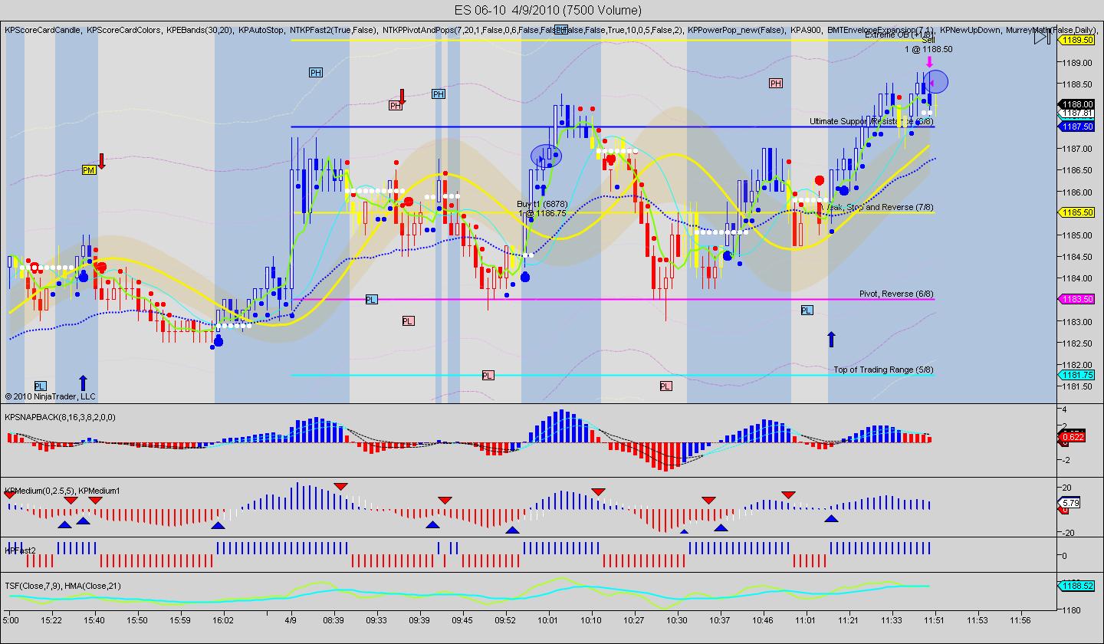Click the blue up arrow near 11:01

tap(831, 339)
